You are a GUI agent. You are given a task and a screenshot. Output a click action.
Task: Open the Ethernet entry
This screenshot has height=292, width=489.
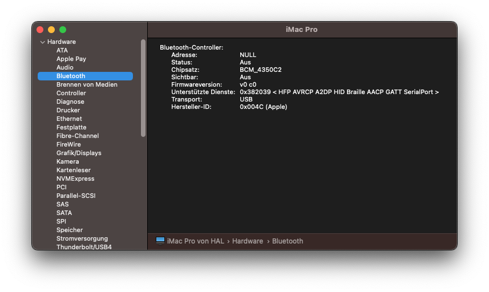click(69, 119)
